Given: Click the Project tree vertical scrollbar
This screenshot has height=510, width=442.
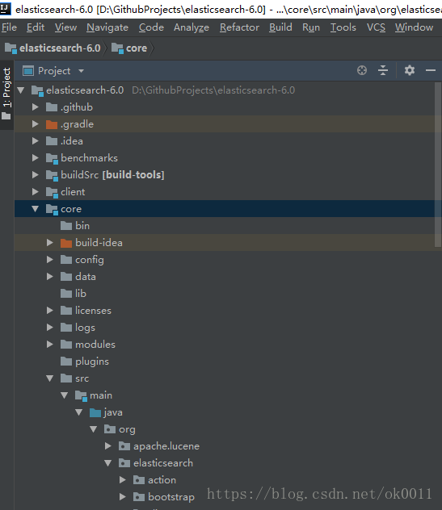Looking at the screenshot, I should (438, 165).
